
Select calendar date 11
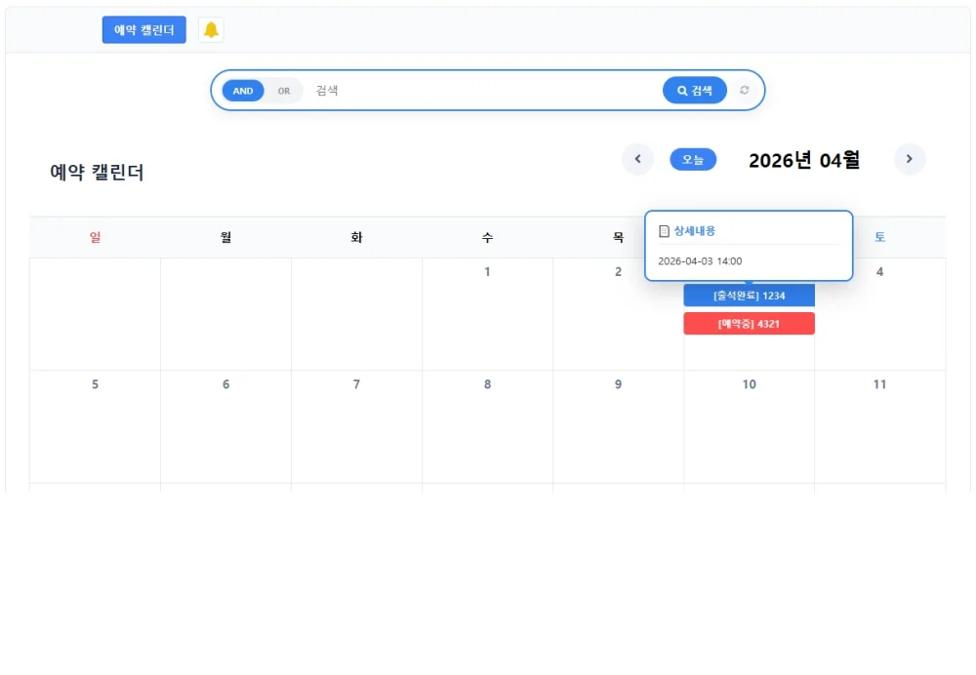click(879, 384)
